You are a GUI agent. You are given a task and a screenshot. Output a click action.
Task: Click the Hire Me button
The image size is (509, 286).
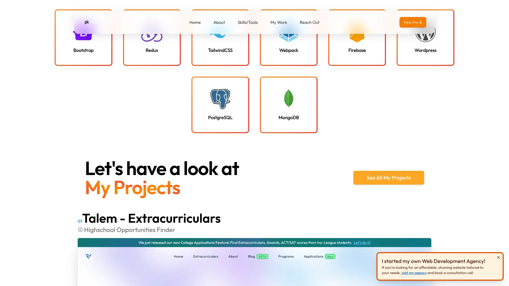coord(413,22)
